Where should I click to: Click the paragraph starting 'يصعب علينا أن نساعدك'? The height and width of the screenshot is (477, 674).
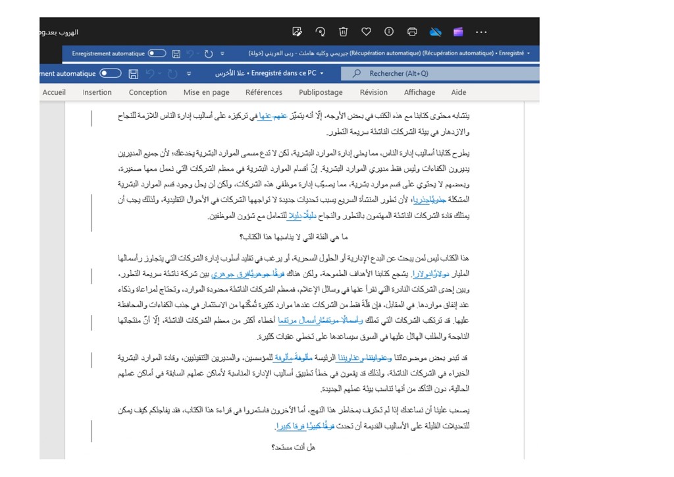point(294,418)
